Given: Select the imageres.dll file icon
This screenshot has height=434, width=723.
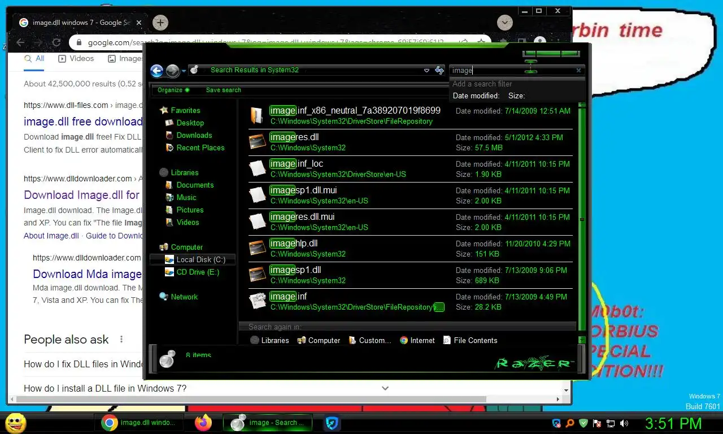Looking at the screenshot, I should pyautogui.click(x=258, y=142).
